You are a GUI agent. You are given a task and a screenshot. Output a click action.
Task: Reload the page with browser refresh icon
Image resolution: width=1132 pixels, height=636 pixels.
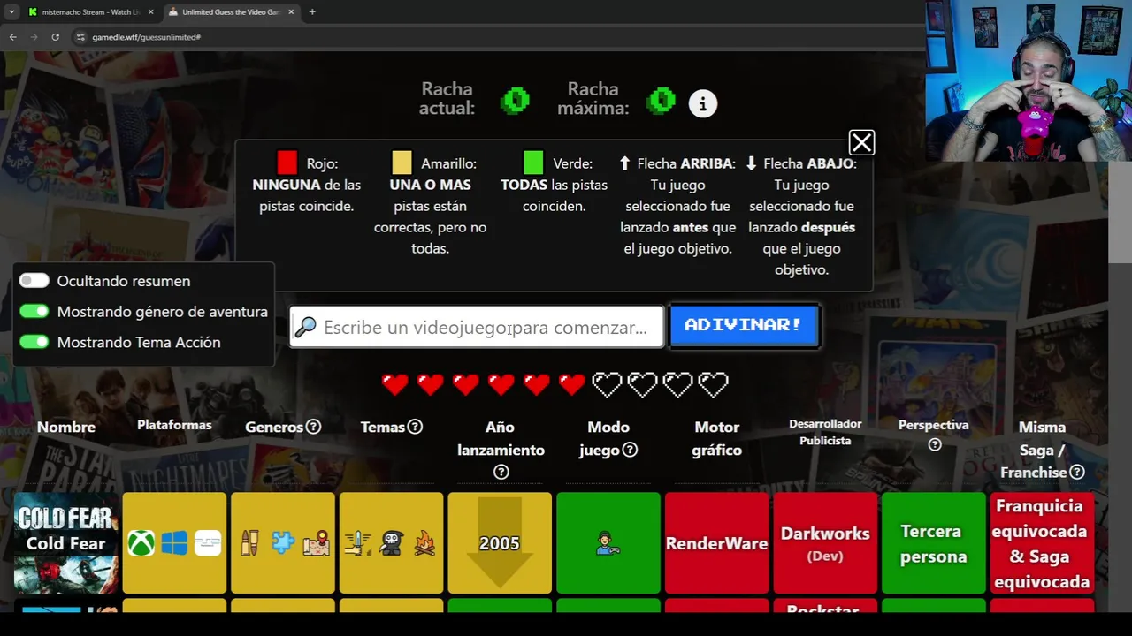[x=55, y=37]
